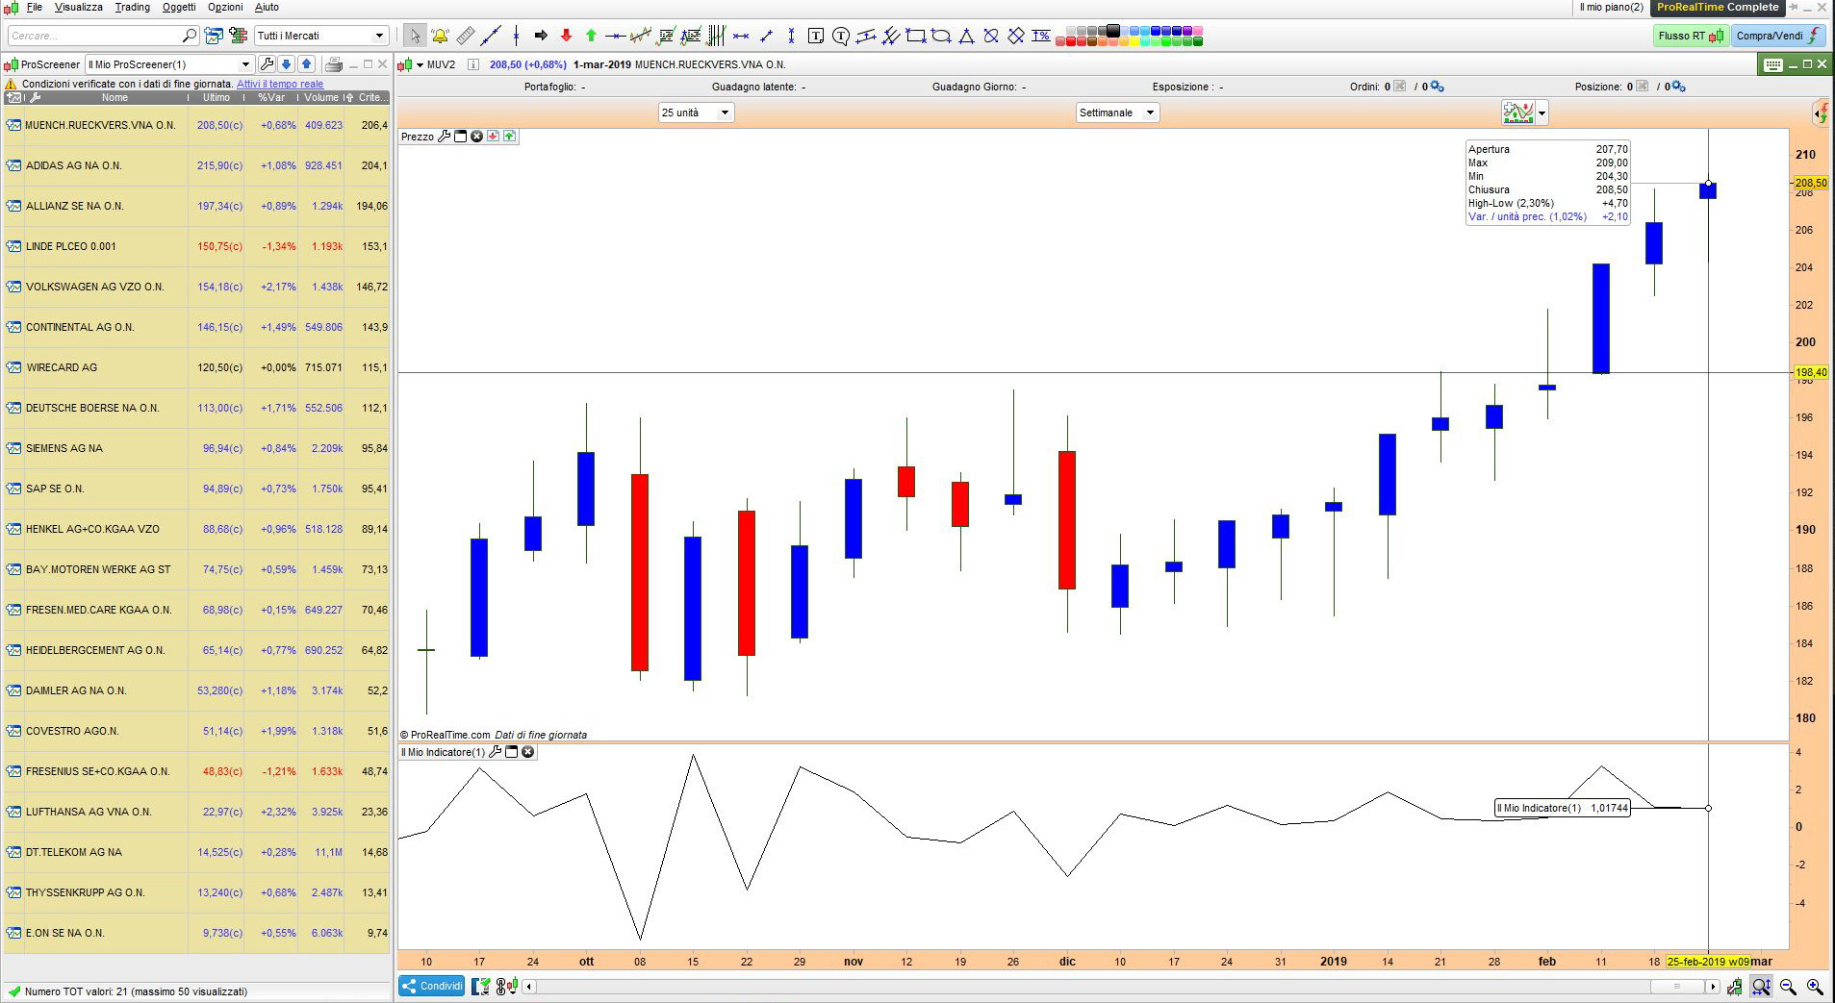This screenshot has width=1835, height=1003.
Task: Open the Tutti i Mercati dropdown
Action: [x=321, y=36]
